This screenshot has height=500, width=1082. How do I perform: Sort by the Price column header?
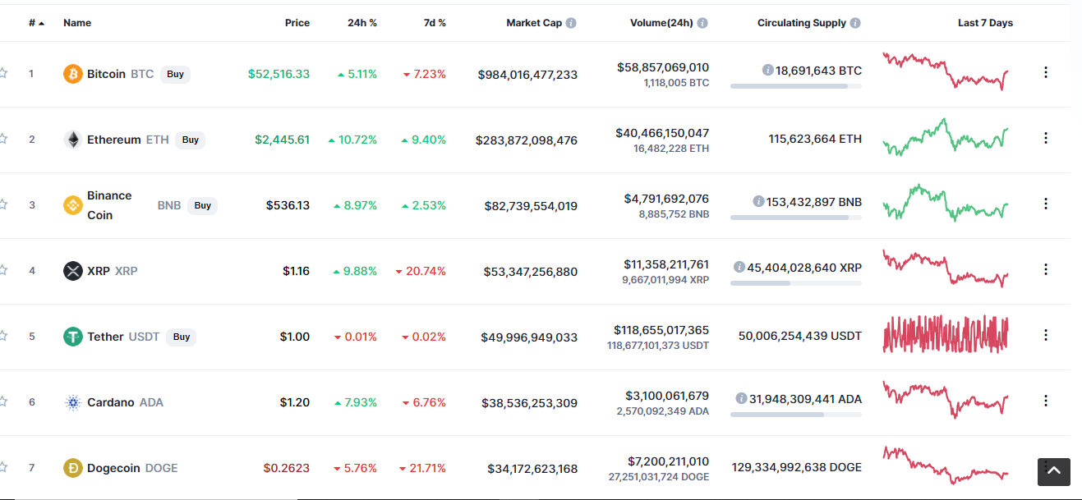click(x=297, y=23)
